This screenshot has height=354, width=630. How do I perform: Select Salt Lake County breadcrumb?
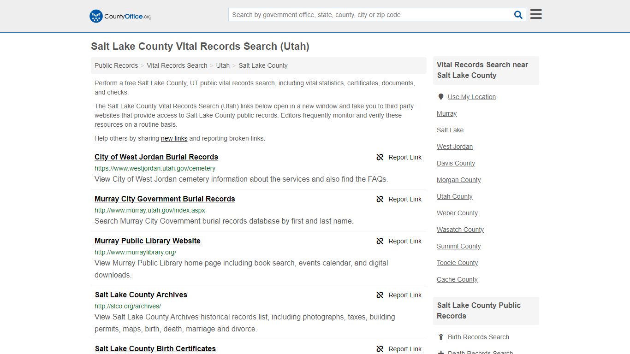tap(263, 65)
